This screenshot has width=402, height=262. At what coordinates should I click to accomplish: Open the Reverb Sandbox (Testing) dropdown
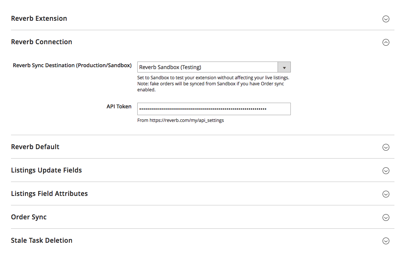(208, 67)
